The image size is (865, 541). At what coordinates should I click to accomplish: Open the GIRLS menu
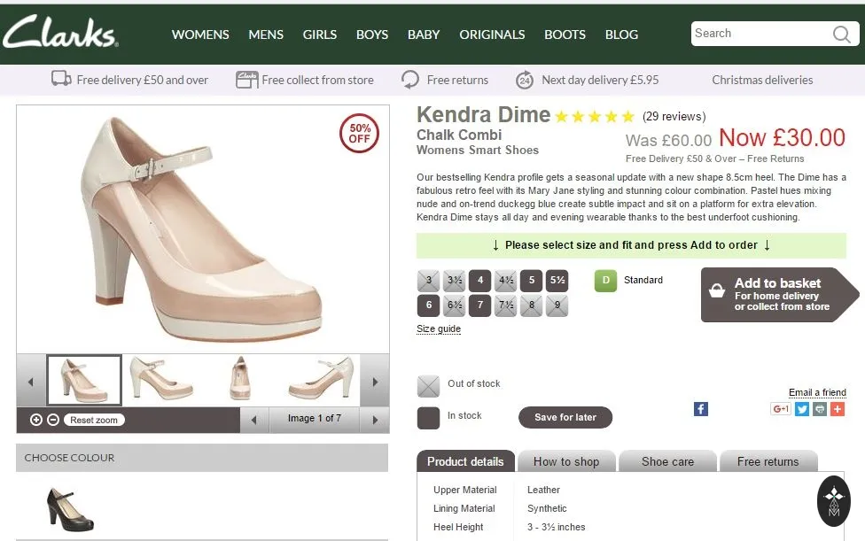coord(319,35)
